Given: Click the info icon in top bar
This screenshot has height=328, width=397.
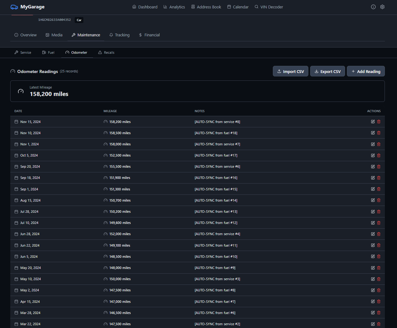Looking at the screenshot, I should pos(373,7).
